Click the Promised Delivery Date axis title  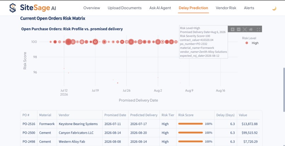tap(138, 100)
